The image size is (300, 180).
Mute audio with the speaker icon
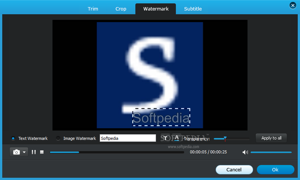(245, 152)
